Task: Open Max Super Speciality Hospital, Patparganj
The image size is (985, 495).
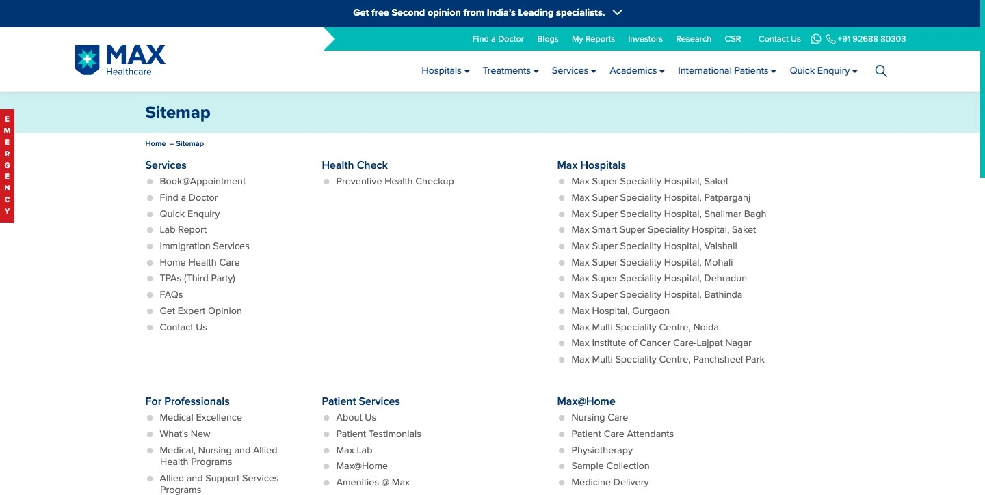Action: coord(661,198)
